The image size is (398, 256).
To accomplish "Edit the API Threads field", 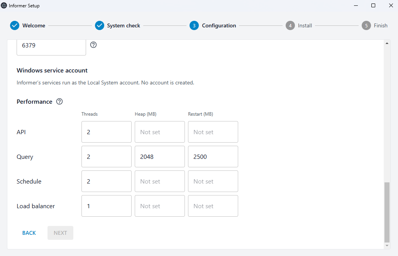I will (x=107, y=132).
